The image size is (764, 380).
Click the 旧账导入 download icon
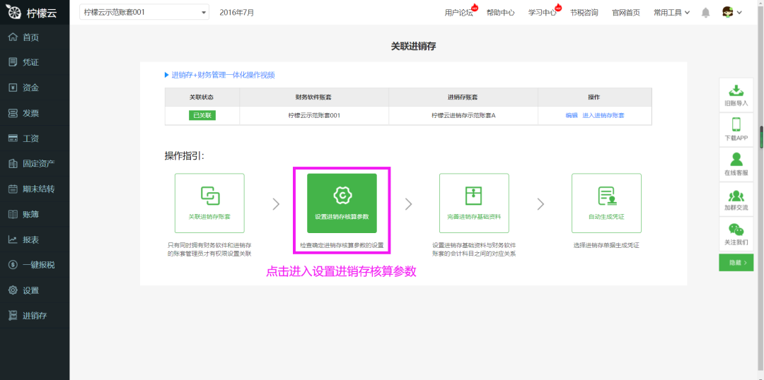(x=736, y=90)
